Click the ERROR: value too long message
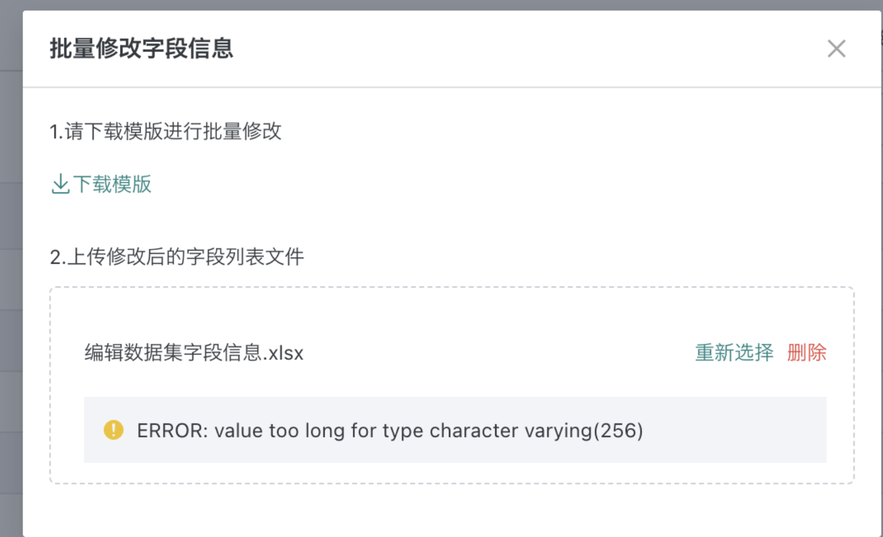 tap(390, 430)
